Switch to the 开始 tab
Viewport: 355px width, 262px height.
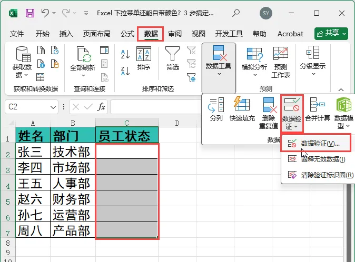42,34
